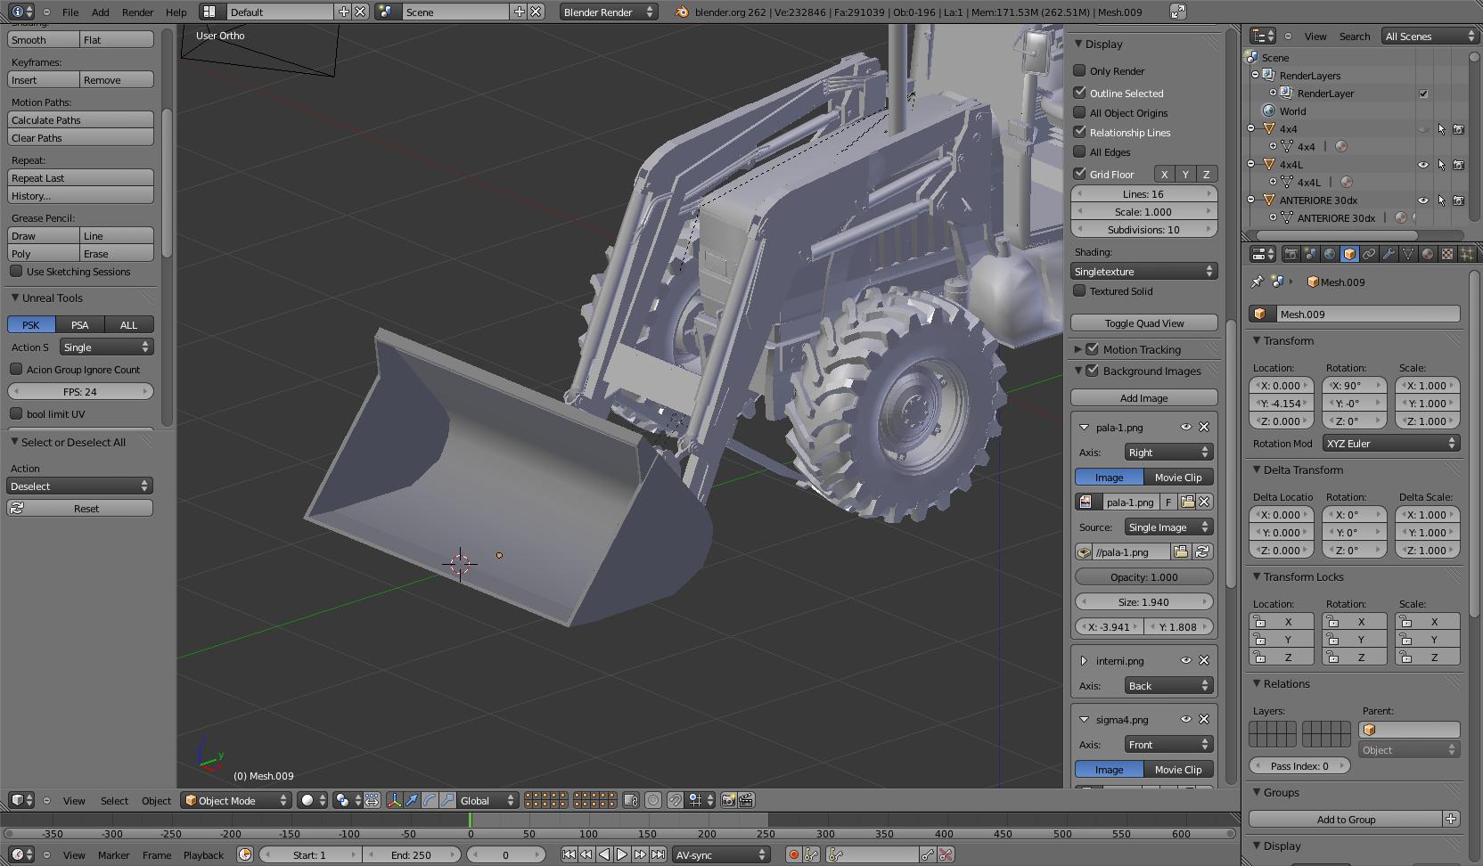The width and height of the screenshot is (1483, 866).
Task: Open the Blender Render engine dropdown
Action: pyautogui.click(x=609, y=12)
